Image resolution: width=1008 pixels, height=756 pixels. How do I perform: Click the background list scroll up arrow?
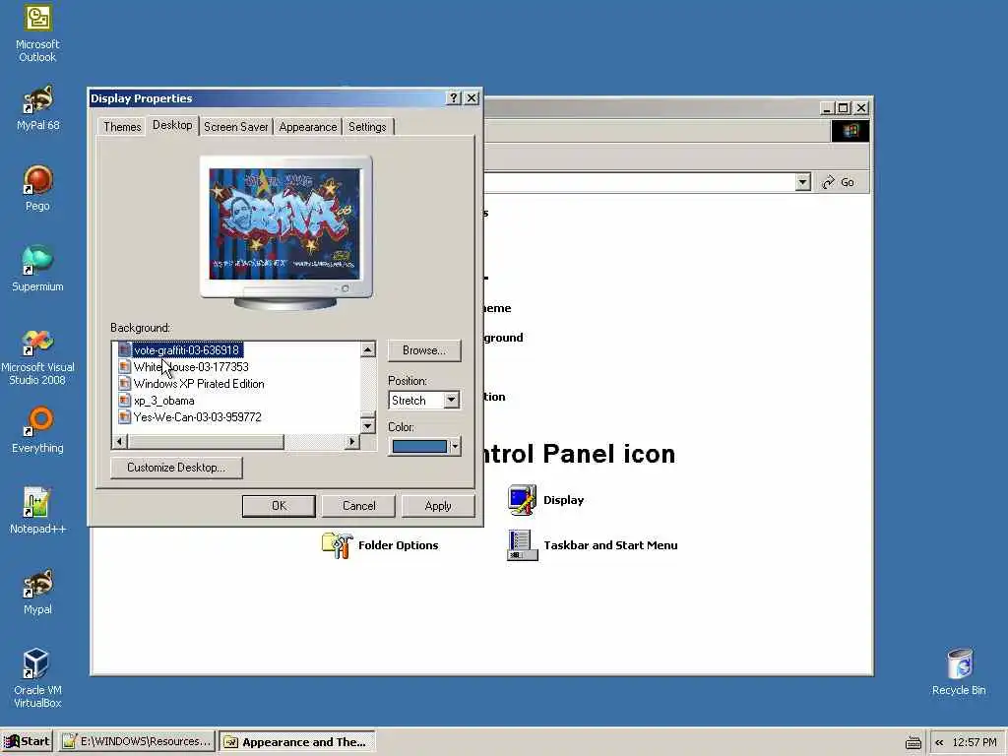click(x=368, y=349)
